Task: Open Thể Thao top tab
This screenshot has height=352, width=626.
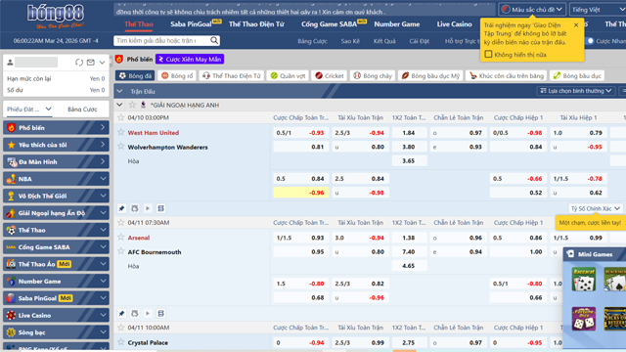Action: coord(139,24)
